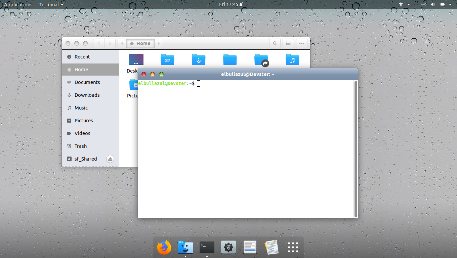Click the terminal vertical scrollbar
The image size is (457, 258).
tap(356, 149)
